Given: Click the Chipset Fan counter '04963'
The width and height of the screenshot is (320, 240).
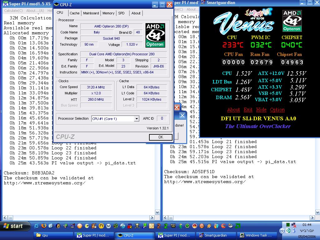Looking at the screenshot, I should [292, 62].
